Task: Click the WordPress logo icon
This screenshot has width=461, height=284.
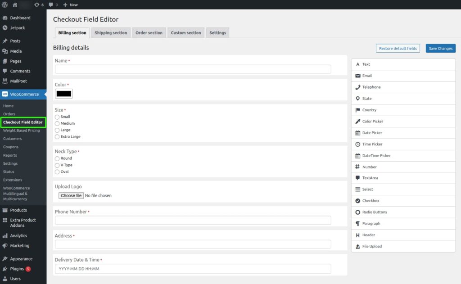Action: 5,5
